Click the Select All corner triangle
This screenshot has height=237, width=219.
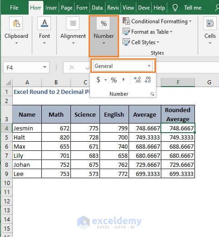click(x=8, y=82)
